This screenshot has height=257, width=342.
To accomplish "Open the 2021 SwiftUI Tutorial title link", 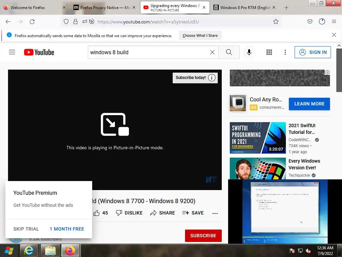I will [302, 129].
